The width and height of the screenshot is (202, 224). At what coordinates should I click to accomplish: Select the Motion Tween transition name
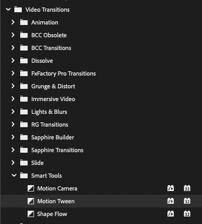pyautogui.click(x=56, y=201)
